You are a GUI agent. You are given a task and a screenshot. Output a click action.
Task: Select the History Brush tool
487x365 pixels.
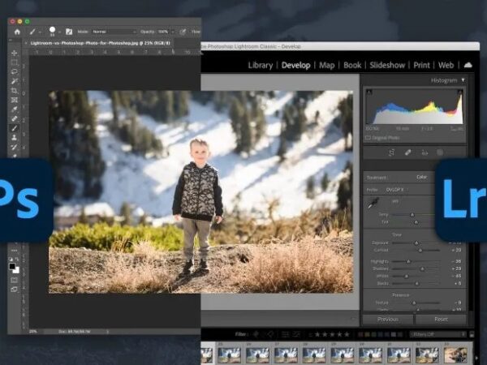coord(15,147)
